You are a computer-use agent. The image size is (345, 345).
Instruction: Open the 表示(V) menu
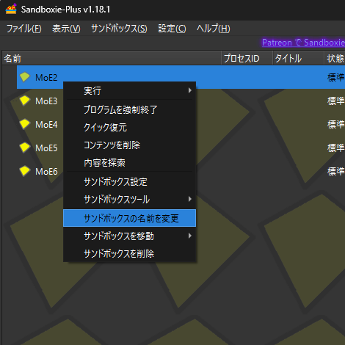(x=66, y=29)
